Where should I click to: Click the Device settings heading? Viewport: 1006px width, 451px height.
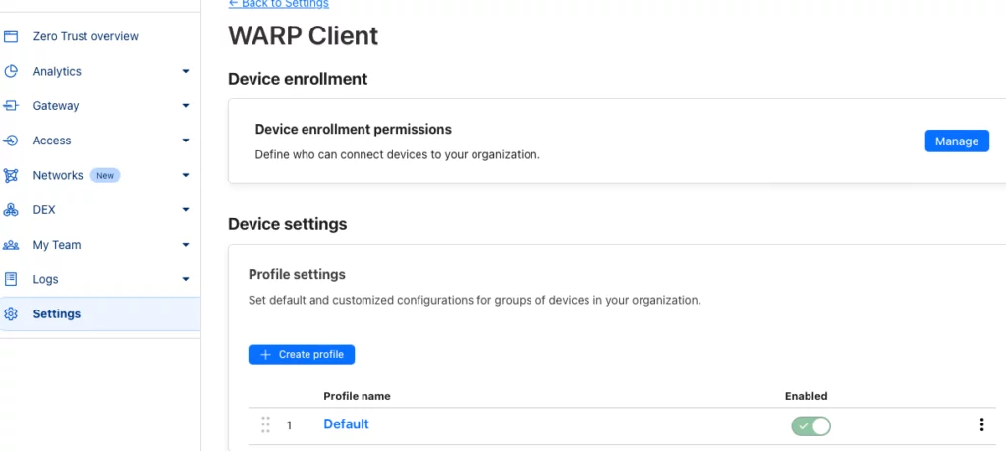[x=288, y=224]
